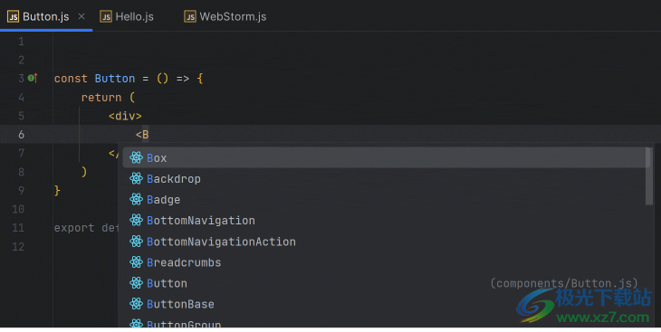Click the React icon beside BottomNavigationAction

136,242
